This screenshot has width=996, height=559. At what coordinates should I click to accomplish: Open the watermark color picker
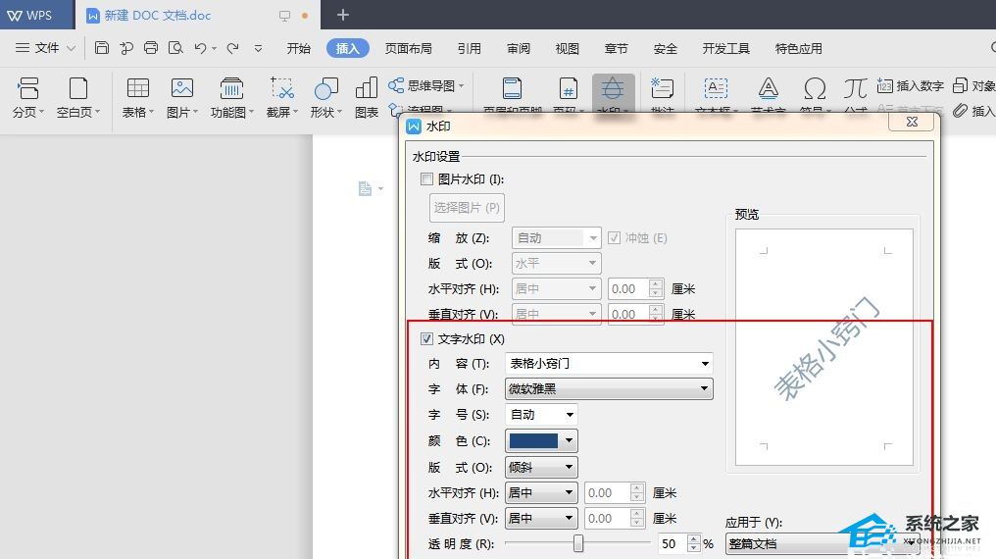pyautogui.click(x=541, y=440)
